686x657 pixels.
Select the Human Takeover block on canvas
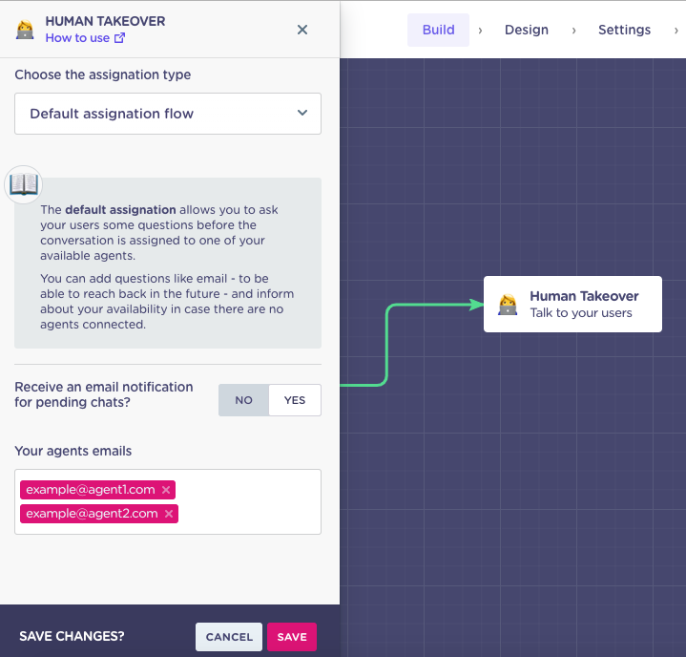click(572, 304)
